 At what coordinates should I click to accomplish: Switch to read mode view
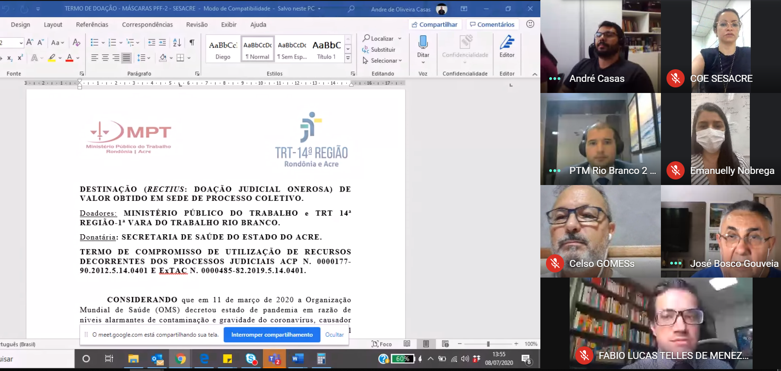coord(407,344)
